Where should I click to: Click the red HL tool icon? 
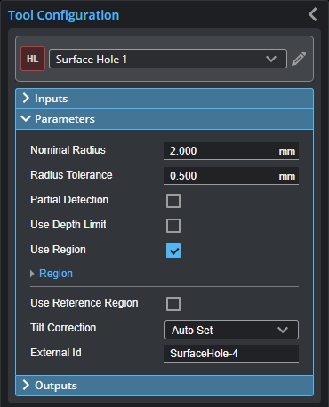[x=33, y=59]
